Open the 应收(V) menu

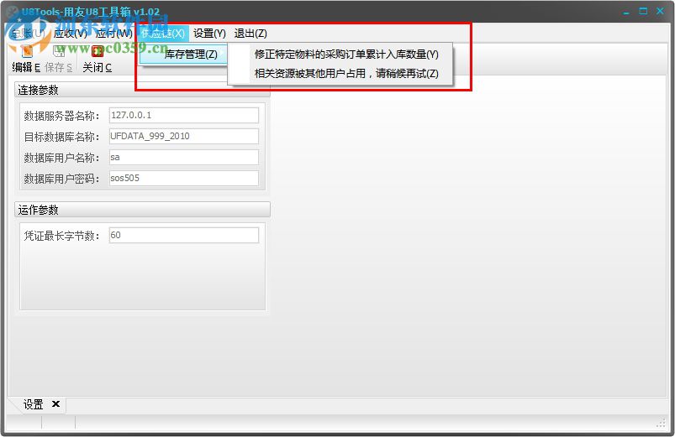pos(71,34)
